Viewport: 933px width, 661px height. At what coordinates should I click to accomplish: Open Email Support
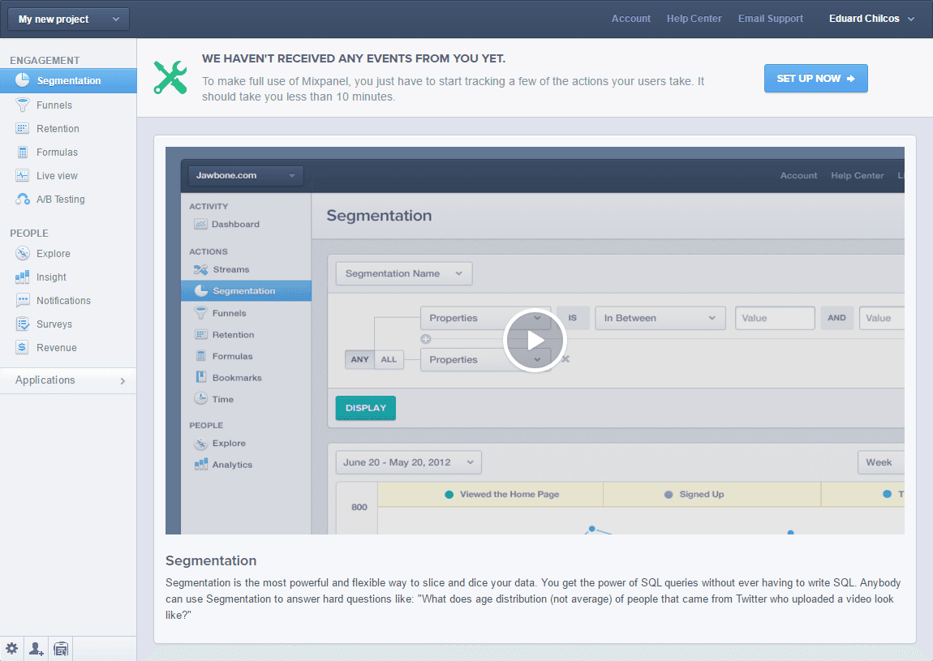(x=769, y=18)
